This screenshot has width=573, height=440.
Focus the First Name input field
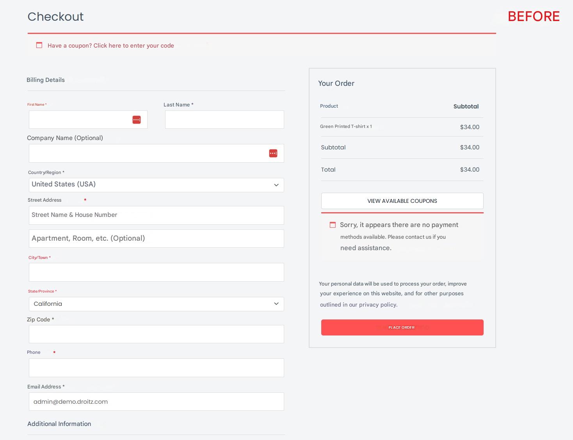click(80, 120)
